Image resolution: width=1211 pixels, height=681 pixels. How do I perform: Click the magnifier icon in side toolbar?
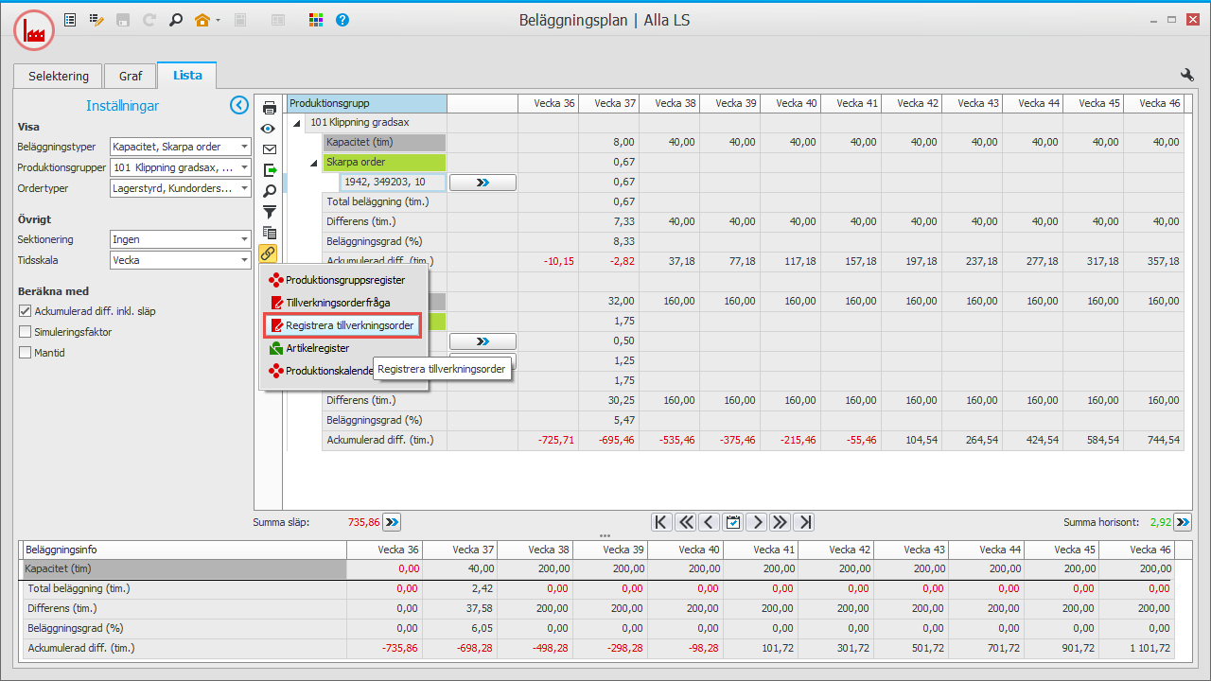click(x=269, y=191)
